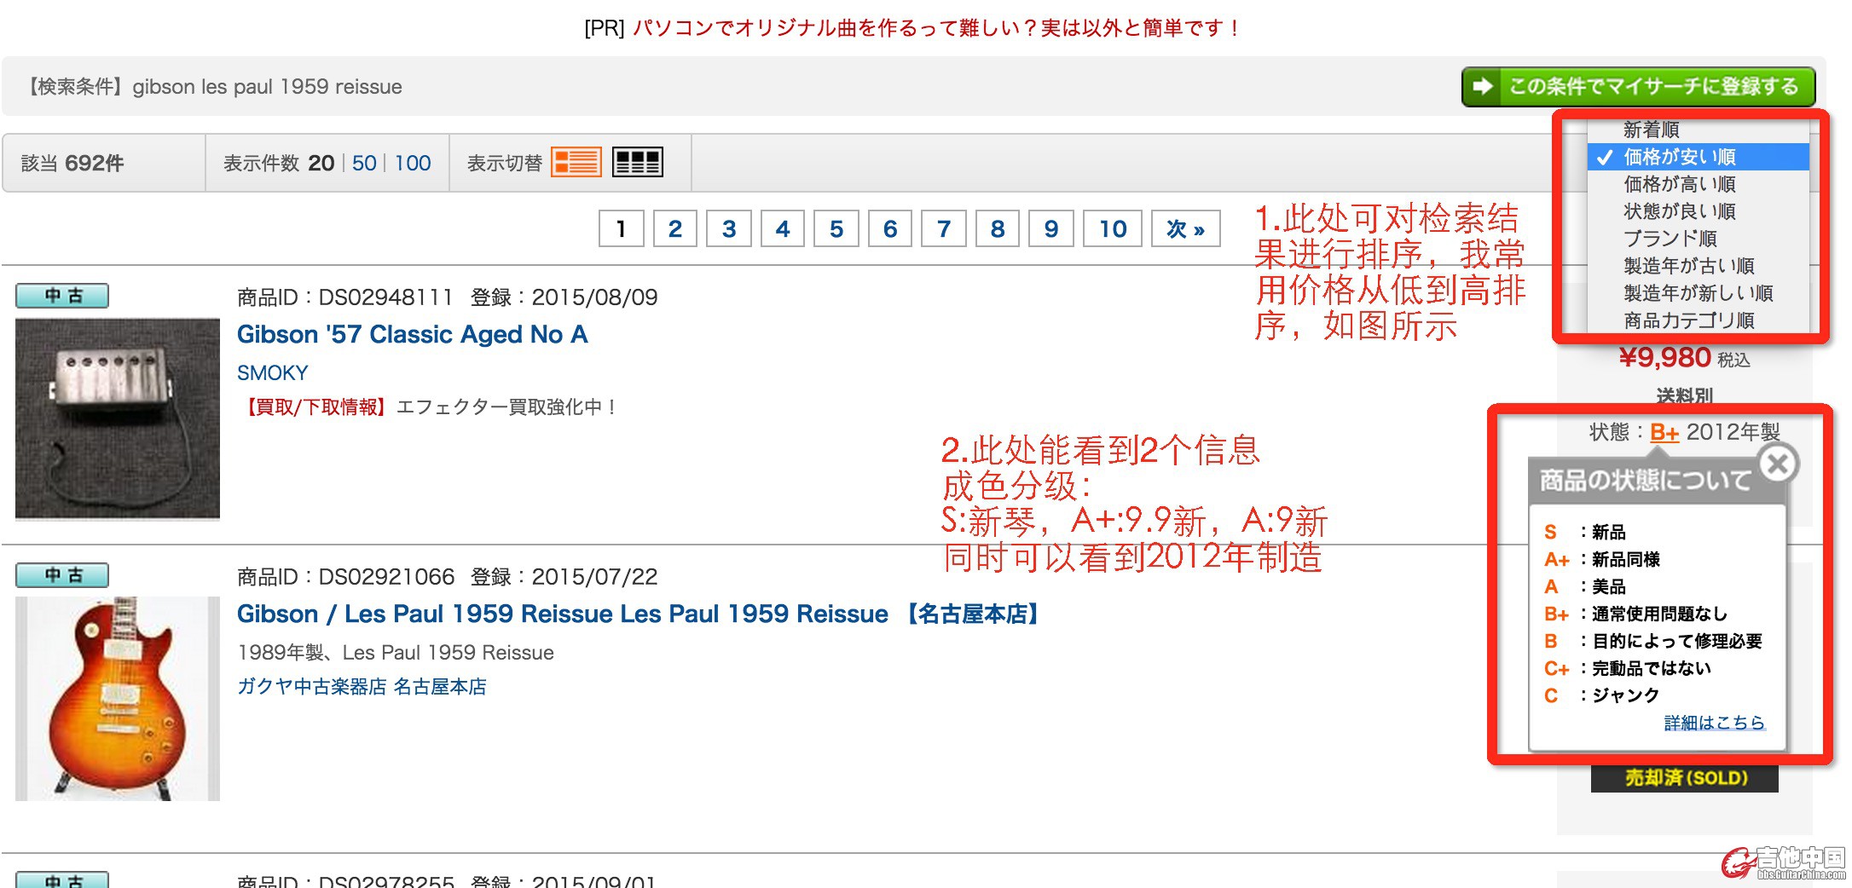Close the product condition popup
This screenshot has width=1852, height=888.
[x=1778, y=464]
